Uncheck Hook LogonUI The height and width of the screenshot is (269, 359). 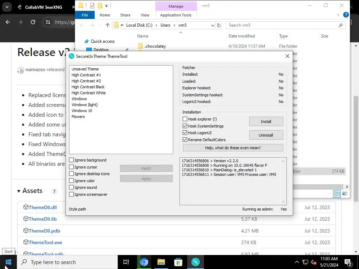point(185,133)
